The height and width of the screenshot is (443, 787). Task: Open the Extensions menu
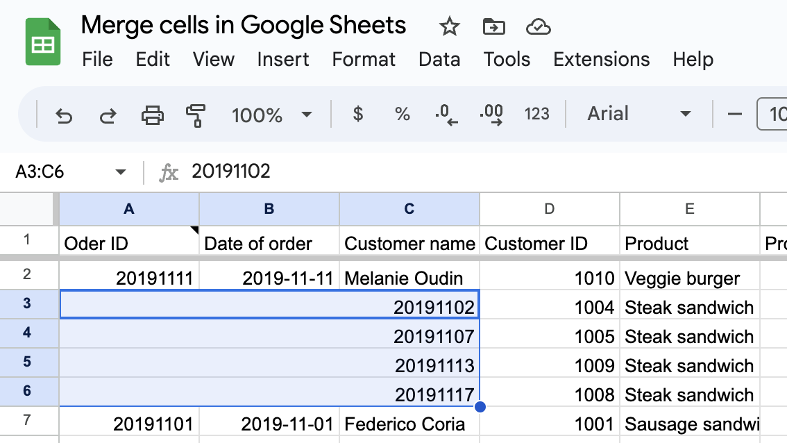[601, 59]
